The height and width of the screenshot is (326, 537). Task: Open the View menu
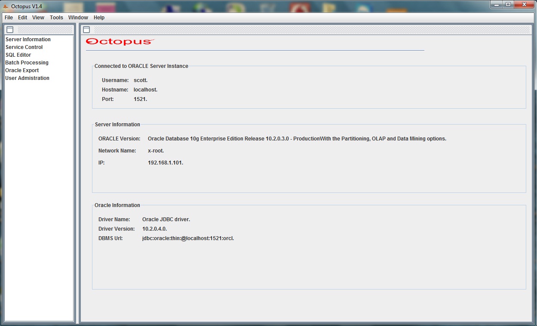tap(38, 18)
